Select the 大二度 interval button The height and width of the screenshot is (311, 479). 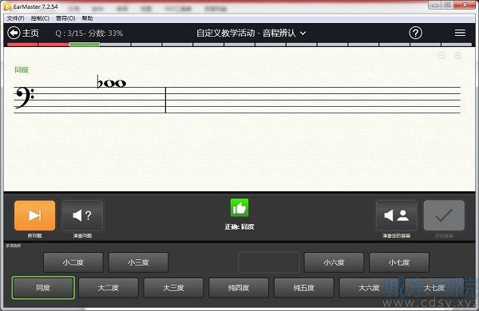click(x=109, y=288)
